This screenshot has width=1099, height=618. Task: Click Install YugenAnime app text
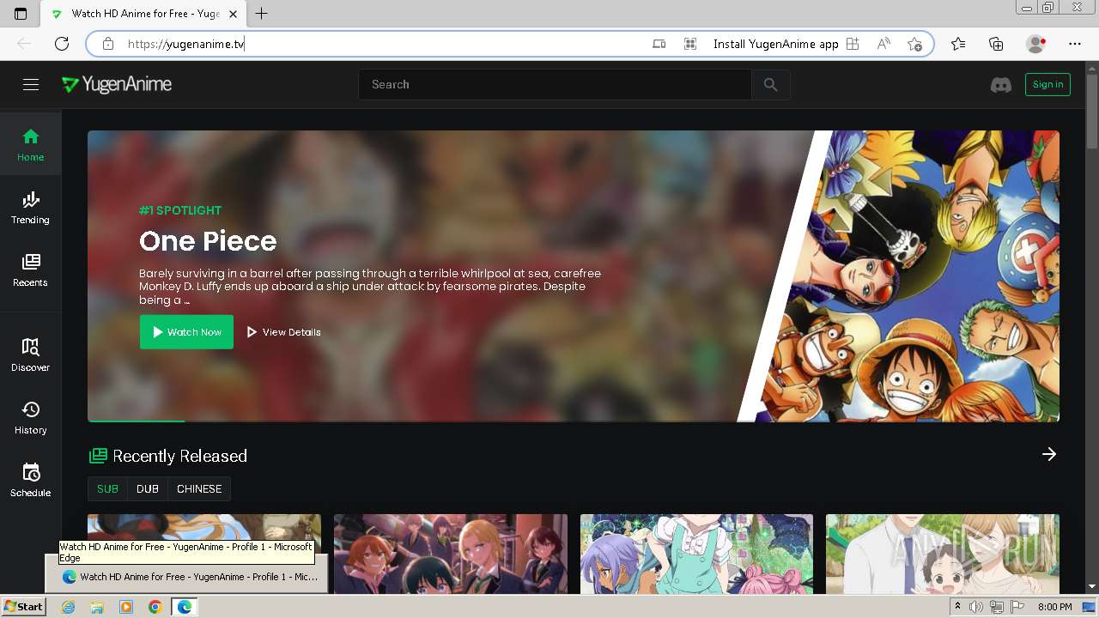pos(776,44)
